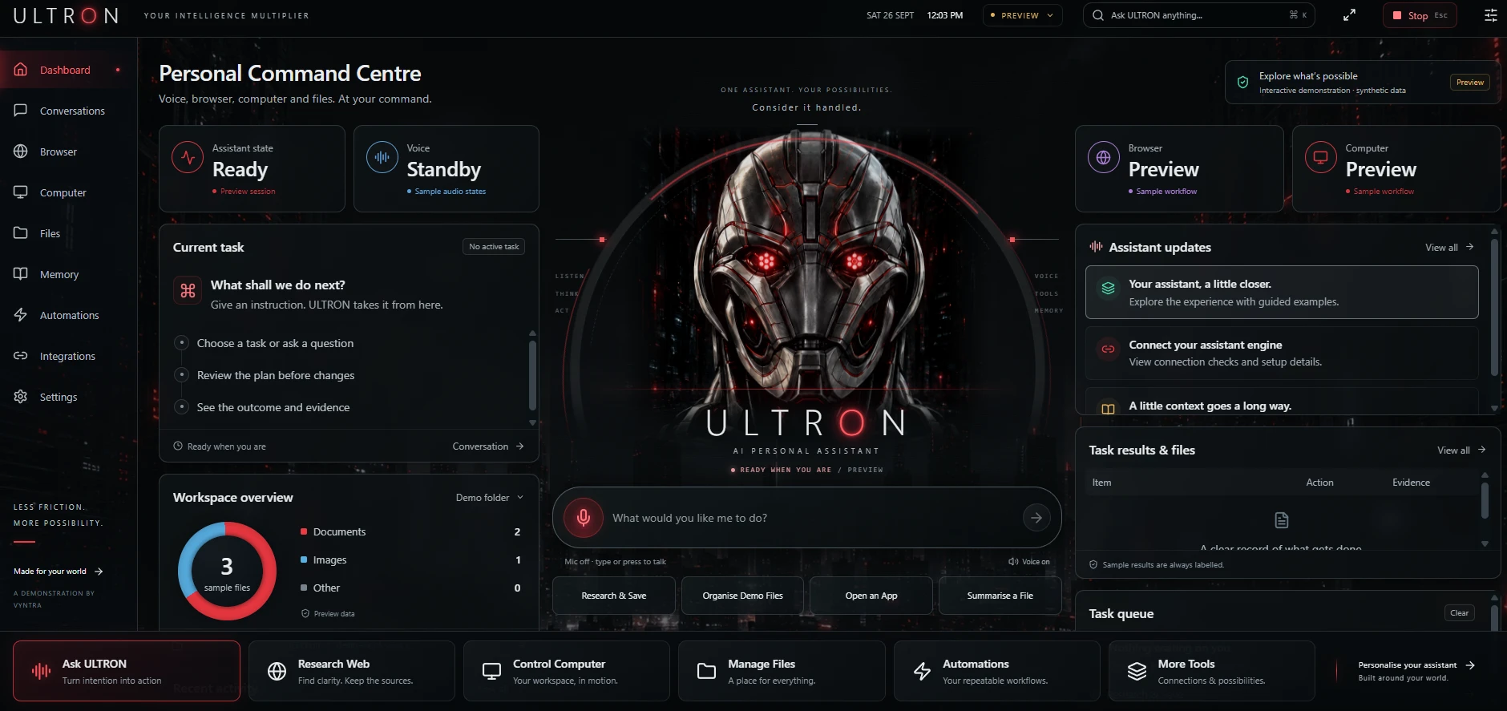Click the Ask ULTRON anything search field

[x=1198, y=15]
